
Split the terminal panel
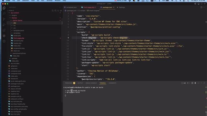point(192,83)
